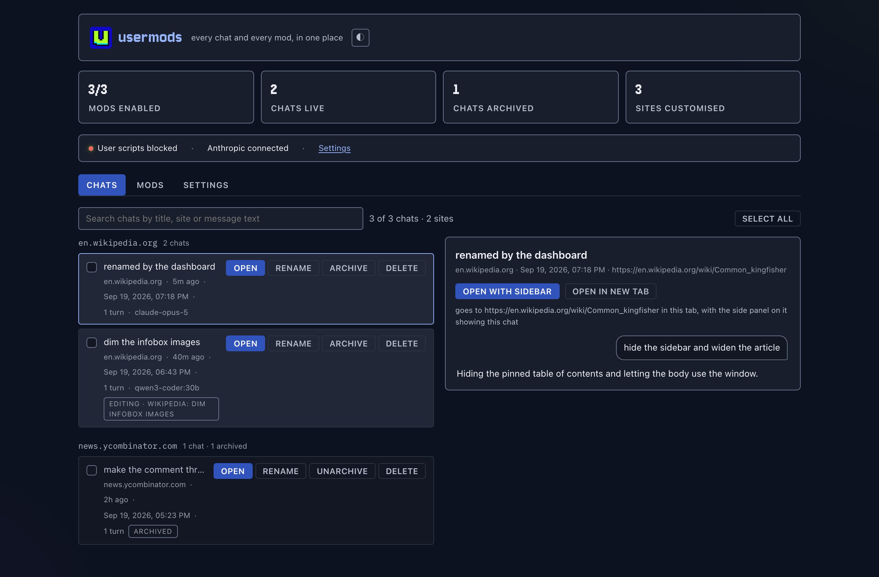Click Open With Sidebar in the detail panel

coord(507,291)
